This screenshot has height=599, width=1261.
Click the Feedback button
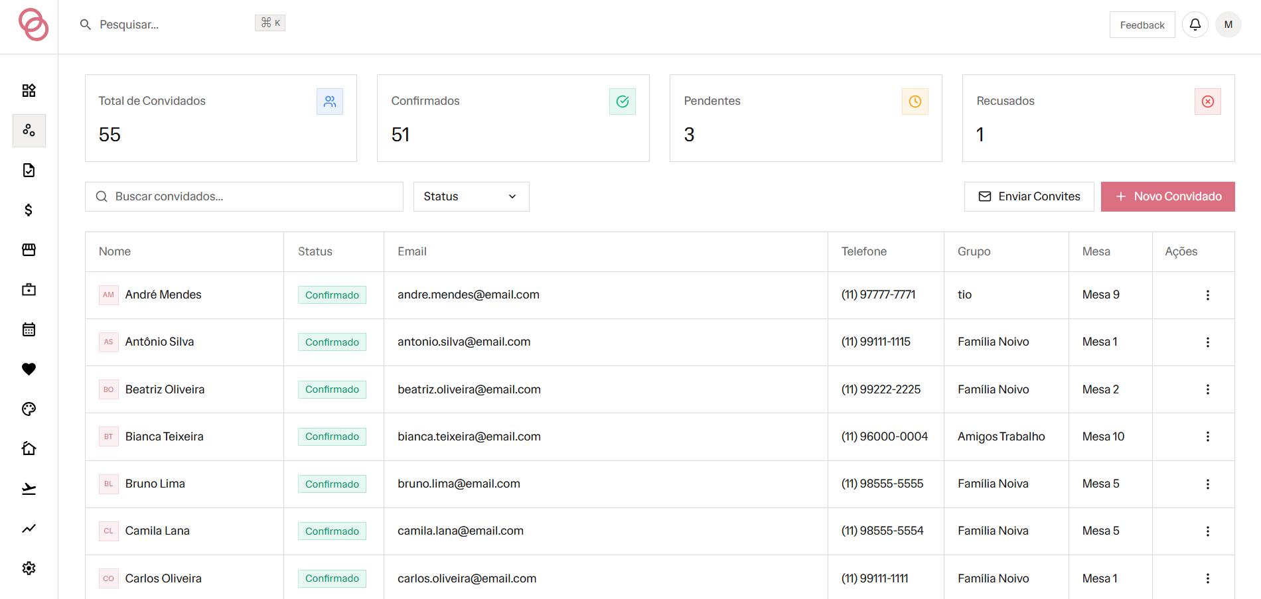click(1142, 25)
